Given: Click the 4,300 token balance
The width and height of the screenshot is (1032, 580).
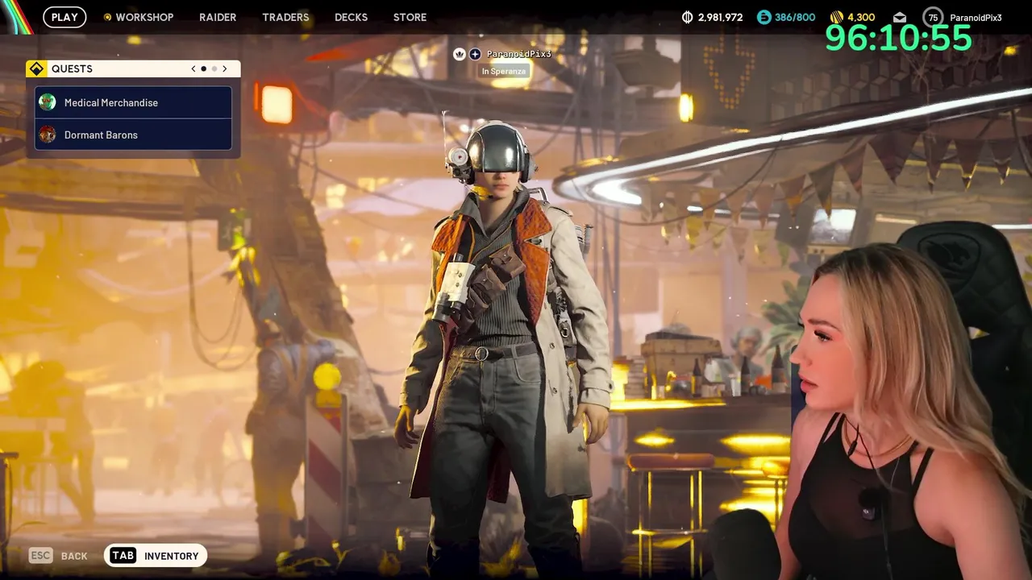Looking at the screenshot, I should [861, 17].
